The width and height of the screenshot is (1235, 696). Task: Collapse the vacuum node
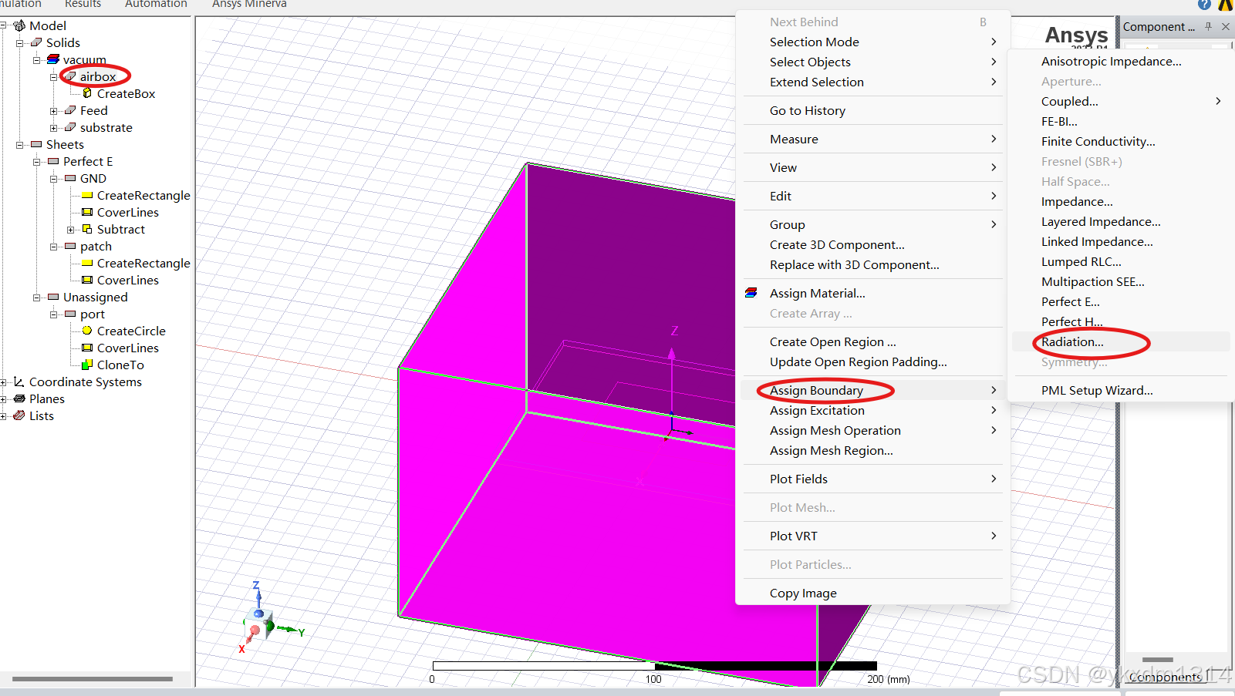(x=37, y=59)
